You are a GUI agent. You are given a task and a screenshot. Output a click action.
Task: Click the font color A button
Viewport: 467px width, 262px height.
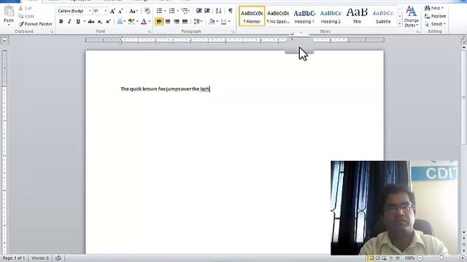[x=144, y=21]
